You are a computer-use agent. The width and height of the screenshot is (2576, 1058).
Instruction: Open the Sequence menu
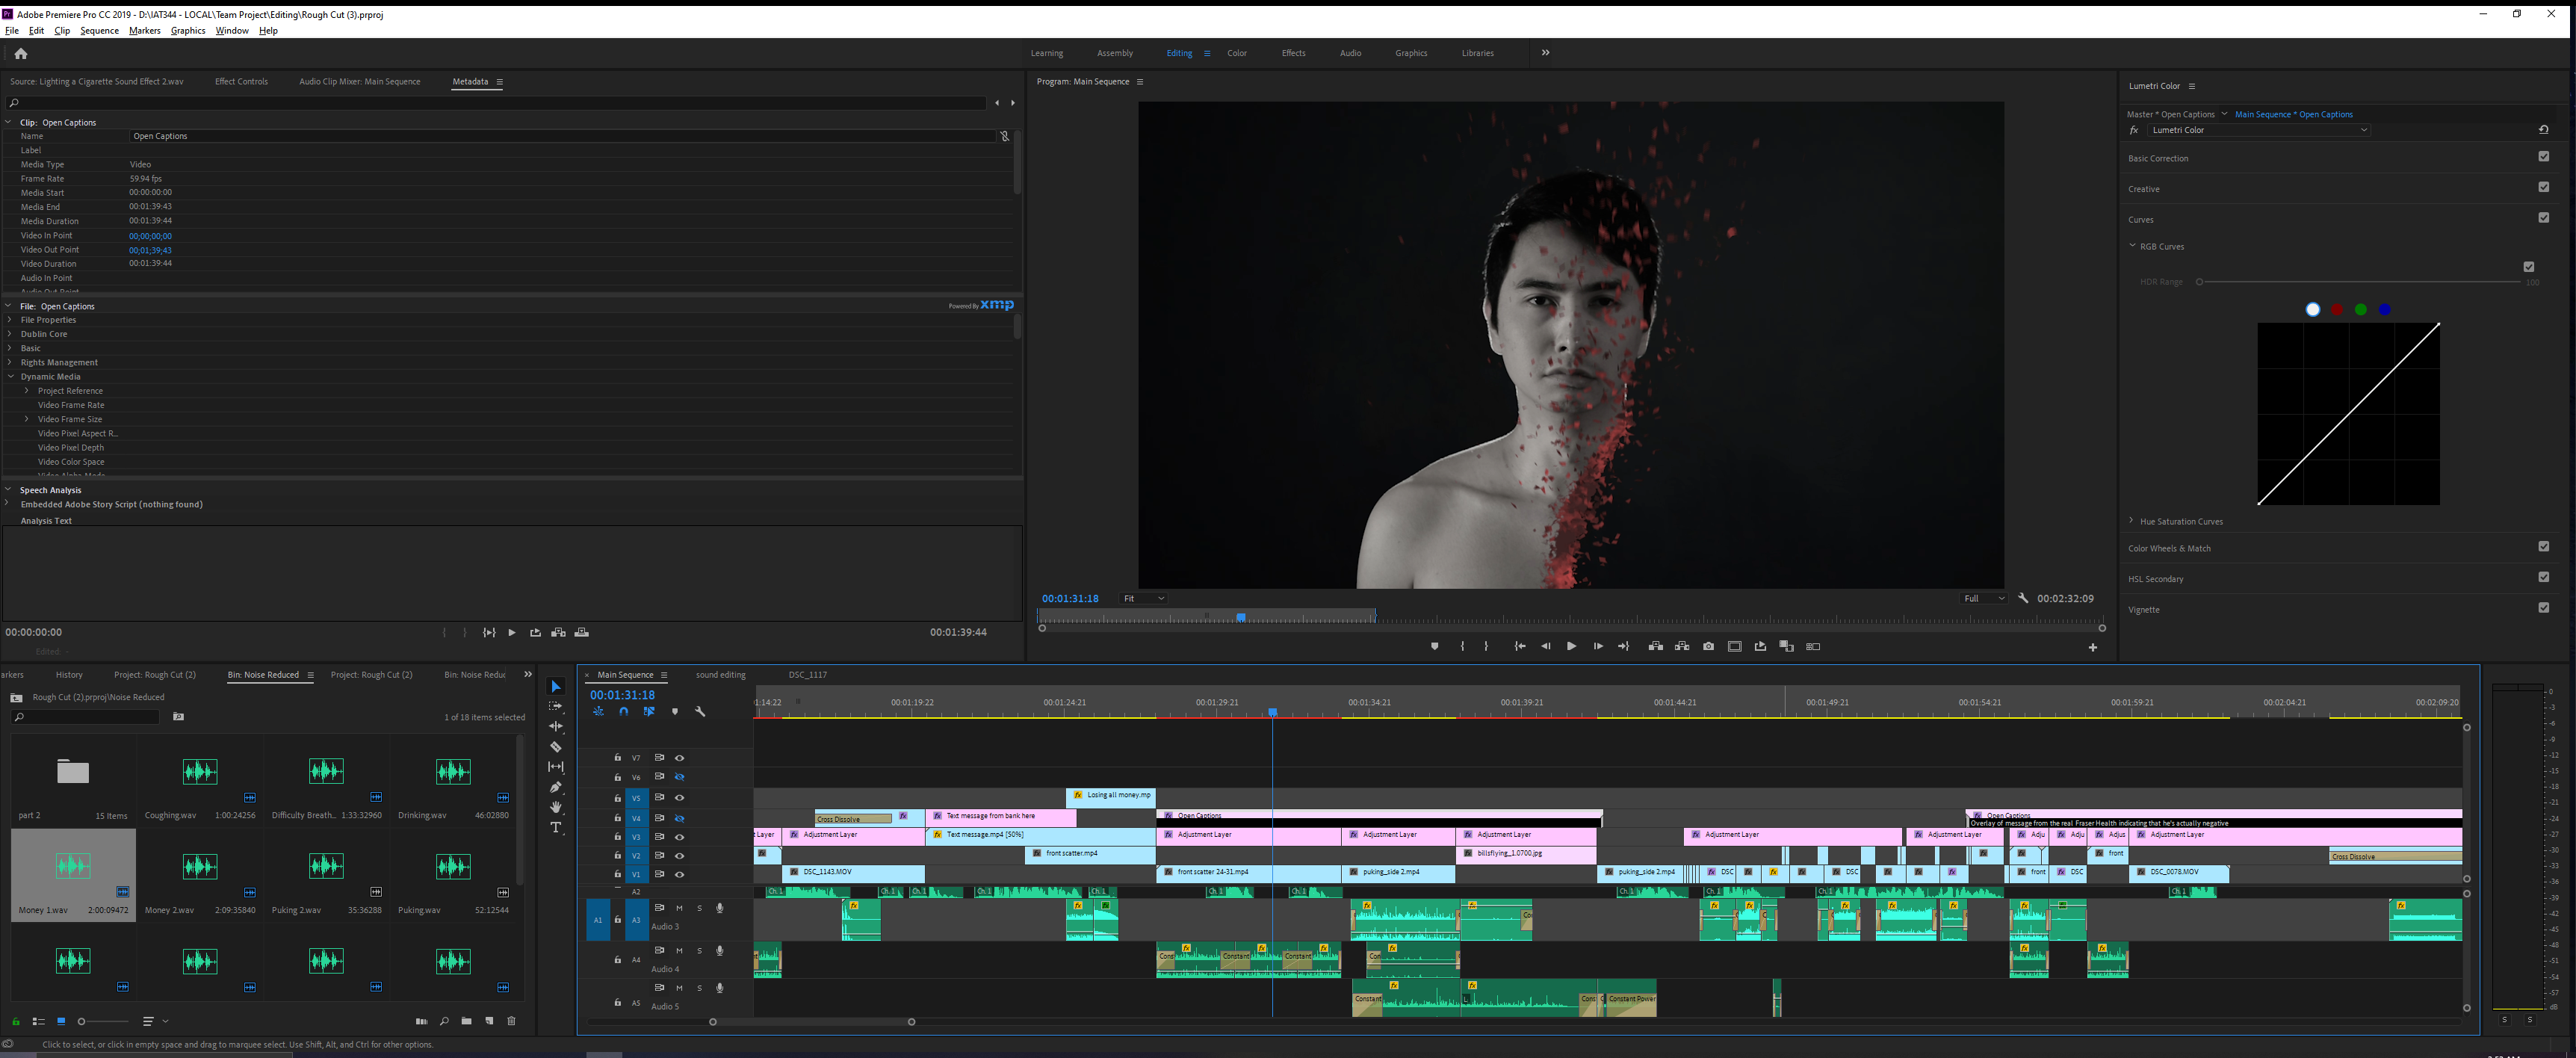(x=99, y=31)
